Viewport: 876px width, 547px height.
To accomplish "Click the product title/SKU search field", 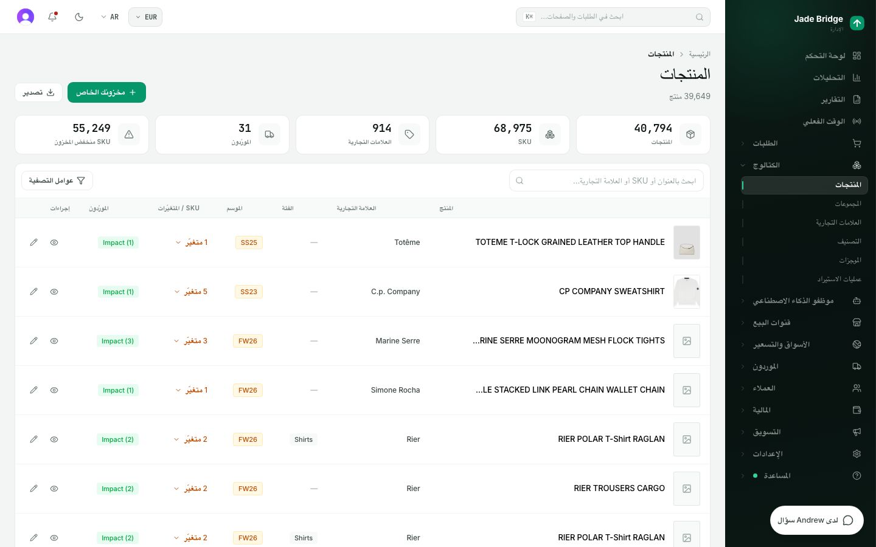I will [x=607, y=181].
